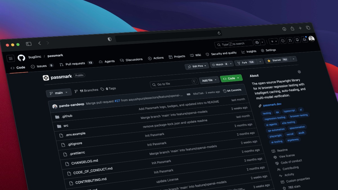This screenshot has height=190, width=338.
Task: Click the typescript topic tag
Action: click(x=289, y=111)
